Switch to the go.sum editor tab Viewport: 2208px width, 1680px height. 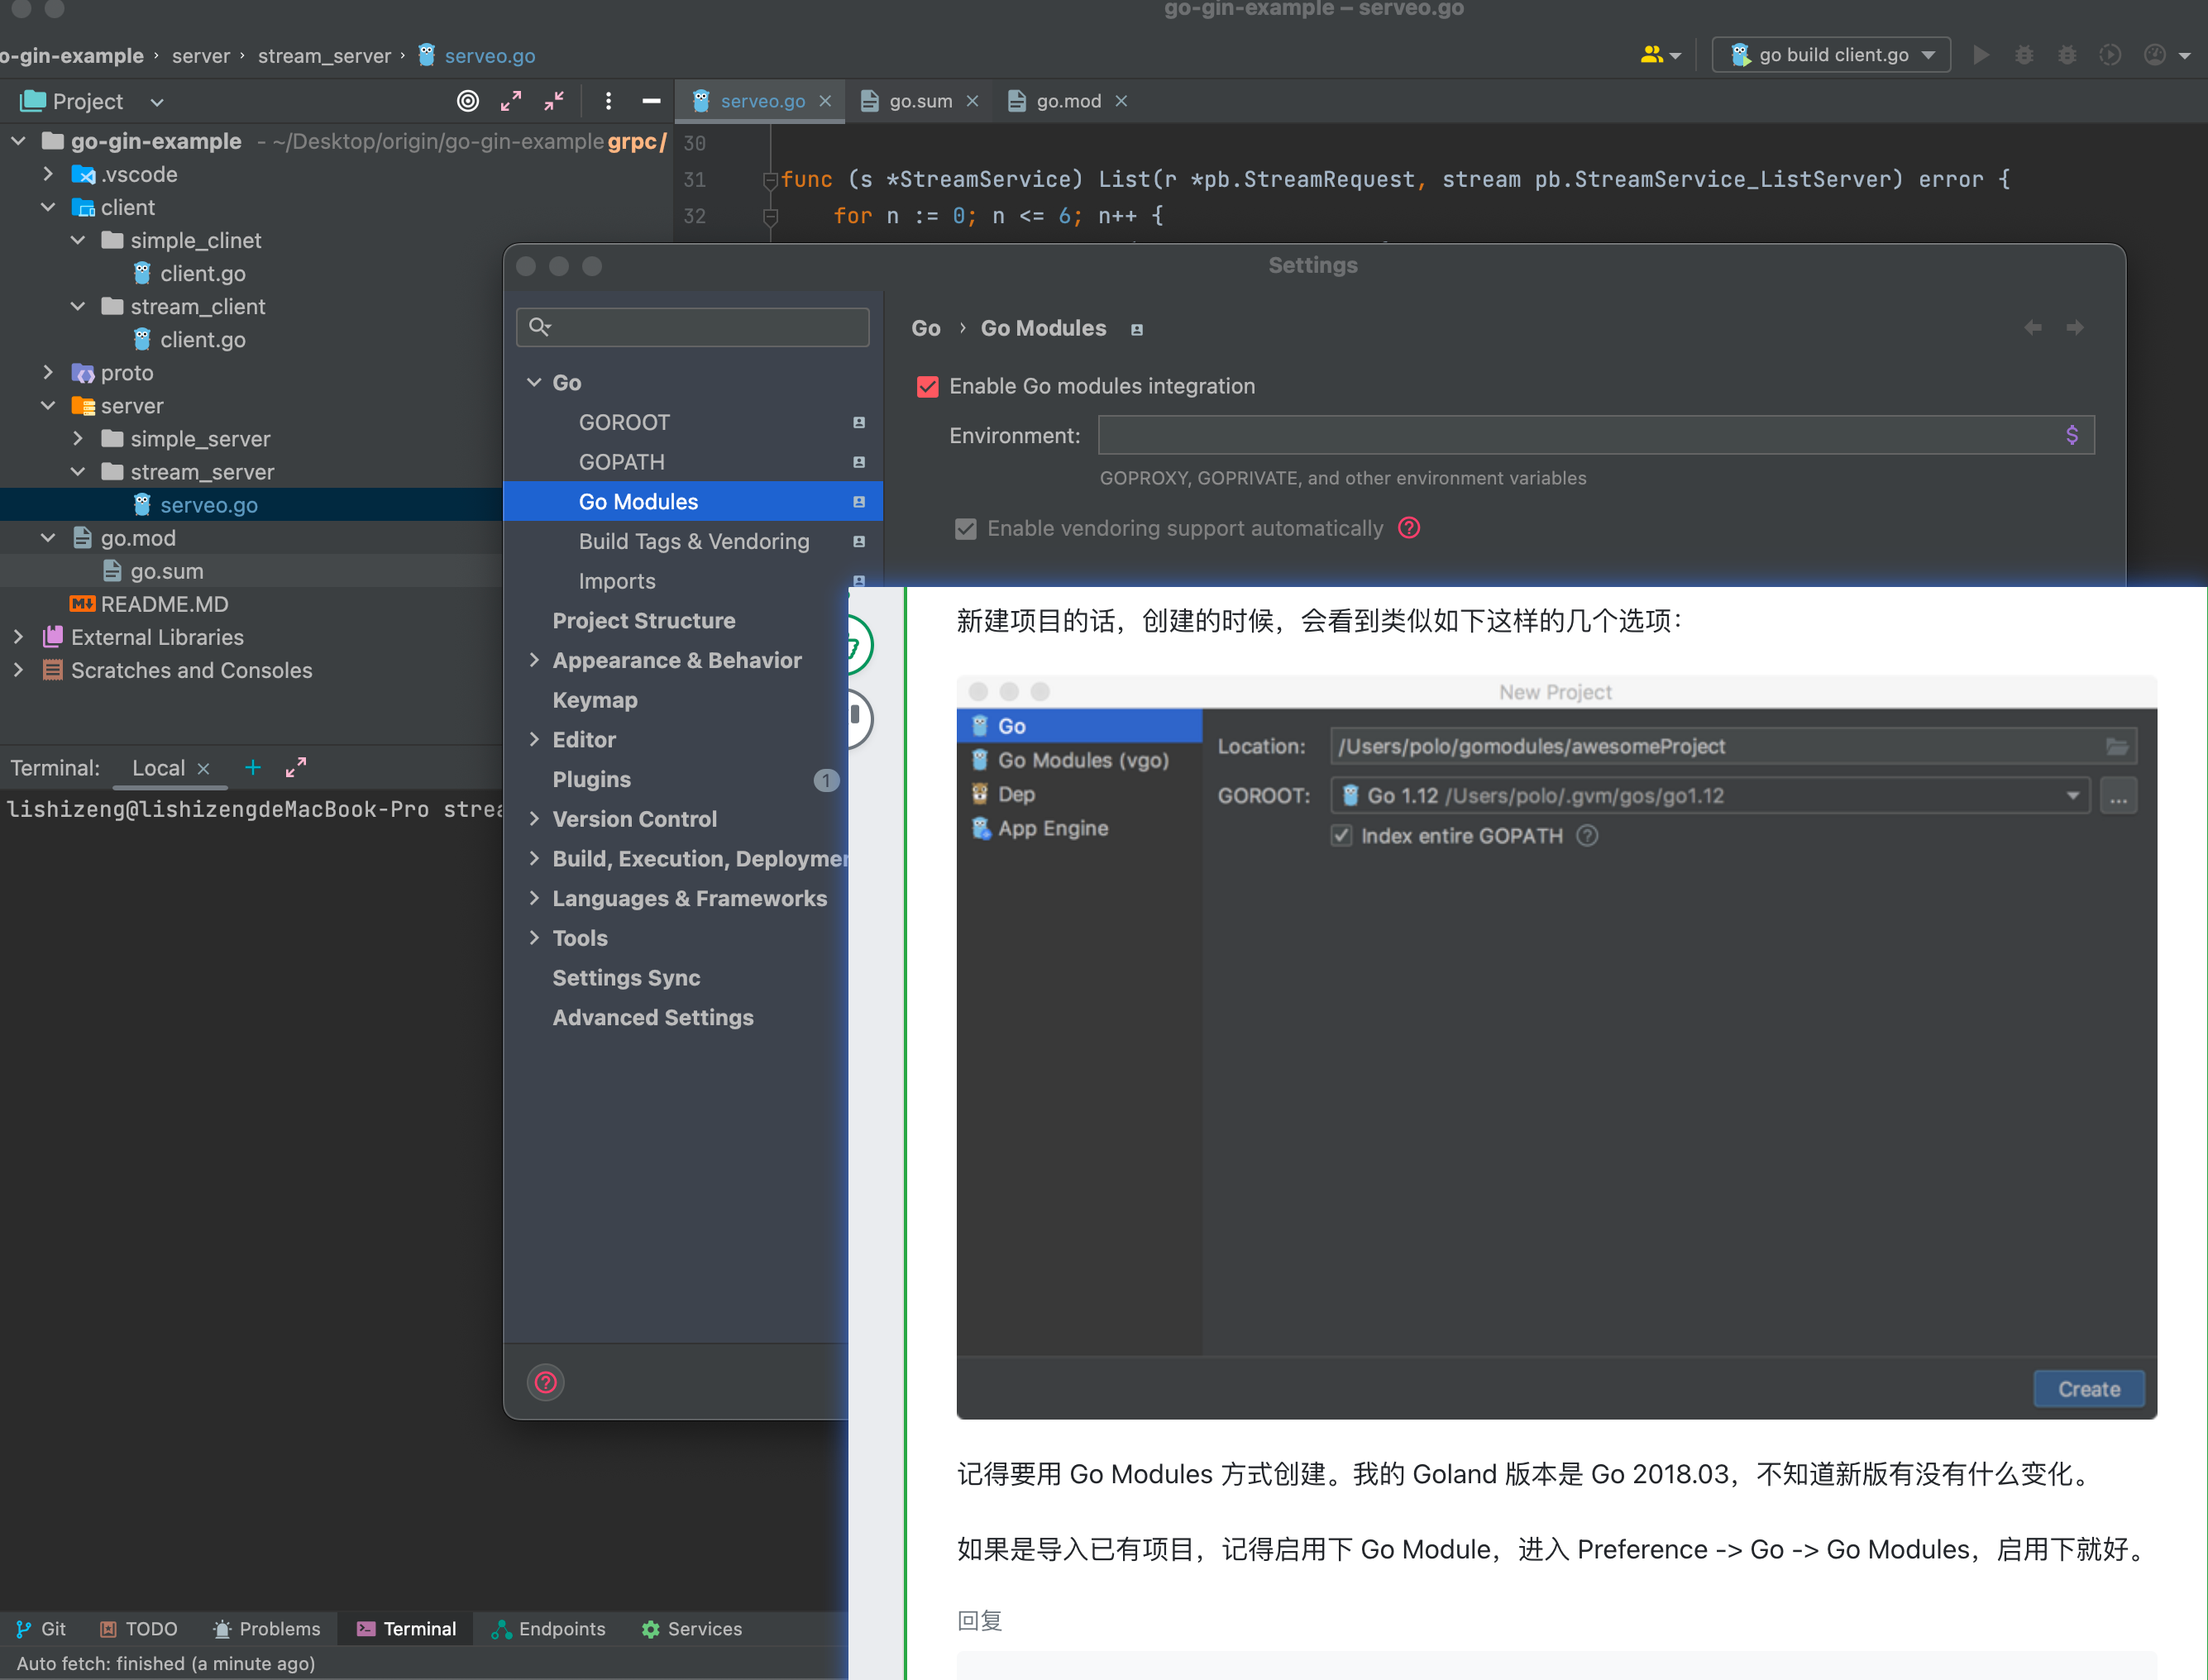point(920,101)
